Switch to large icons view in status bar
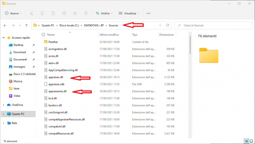Viewport: 255px width, 144px height. [251, 141]
